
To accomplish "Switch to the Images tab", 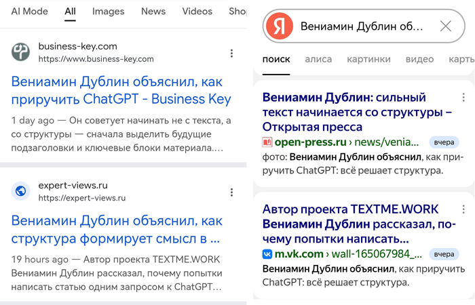I will (x=109, y=12).
